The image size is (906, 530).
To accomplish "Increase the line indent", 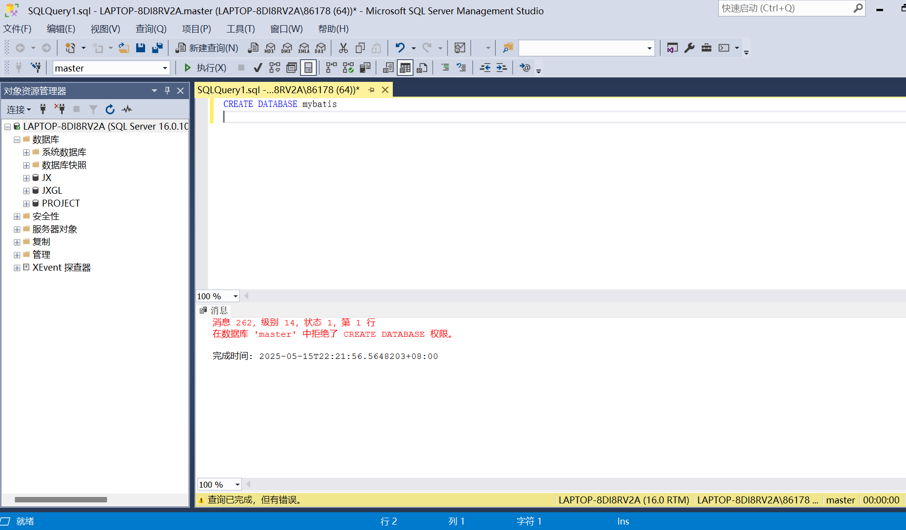I will pyautogui.click(x=502, y=68).
